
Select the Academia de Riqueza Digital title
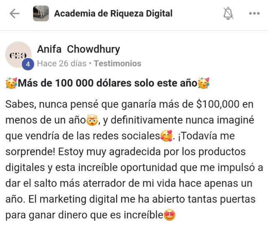pos(113,13)
